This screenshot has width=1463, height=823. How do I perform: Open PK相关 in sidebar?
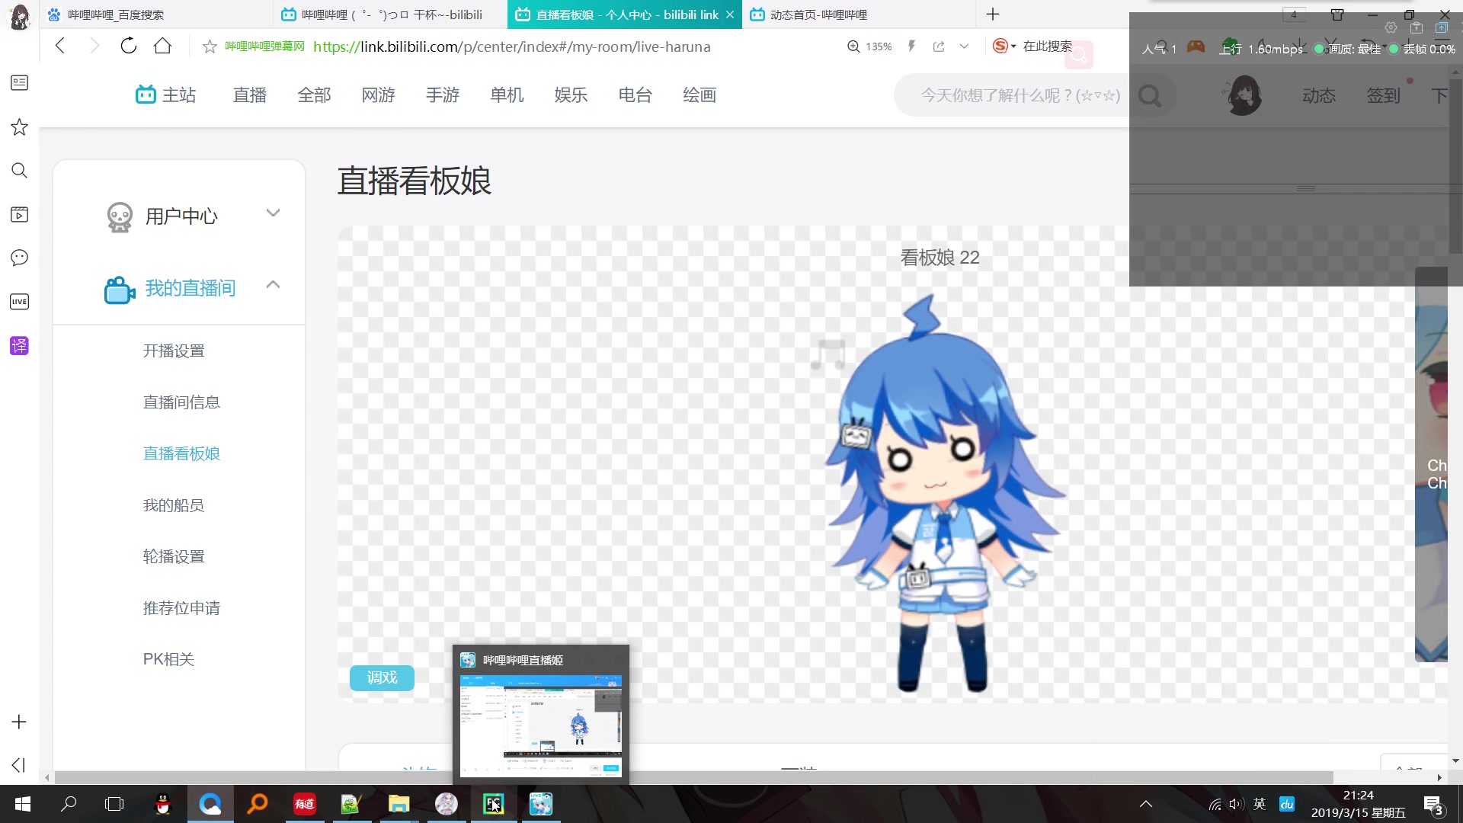(x=168, y=659)
